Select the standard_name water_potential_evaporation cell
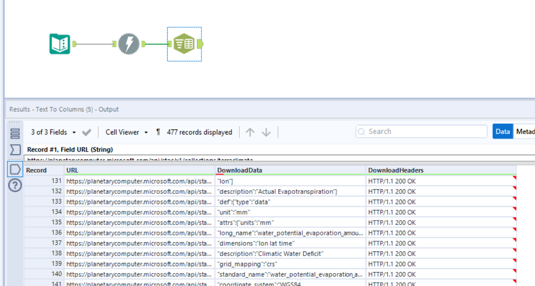 pyautogui.click(x=291, y=274)
